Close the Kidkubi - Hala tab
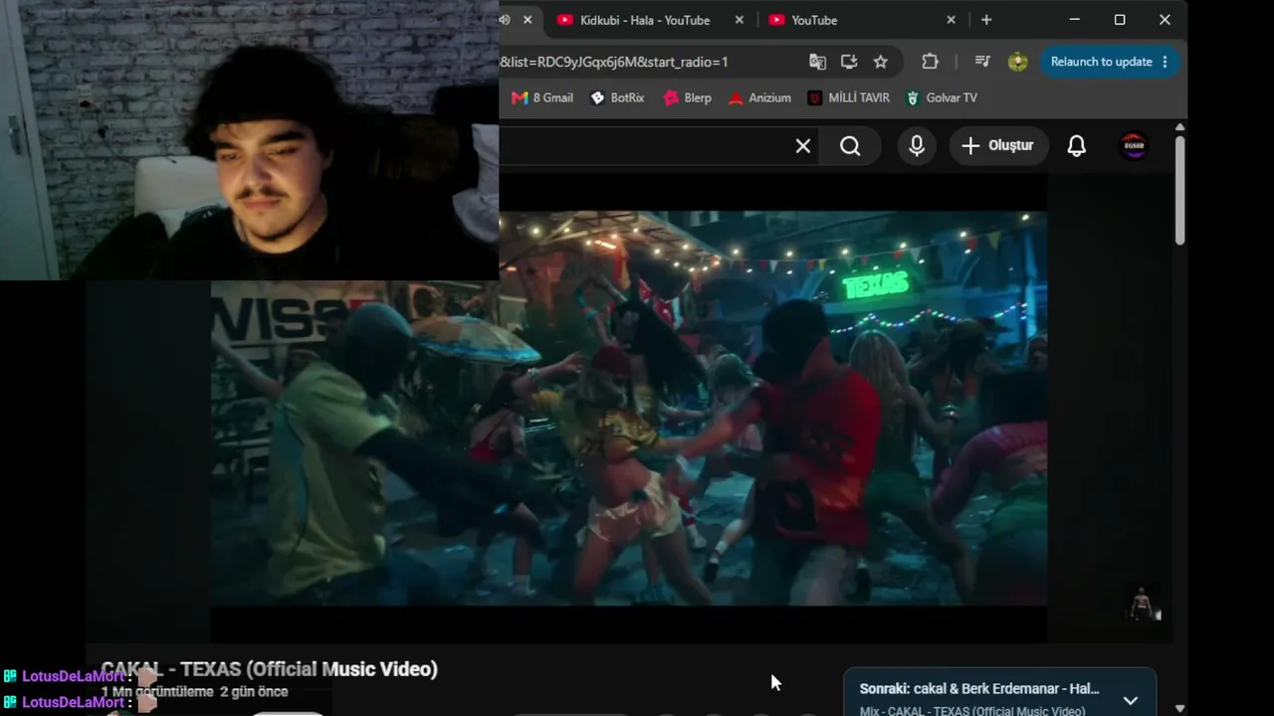 (740, 20)
